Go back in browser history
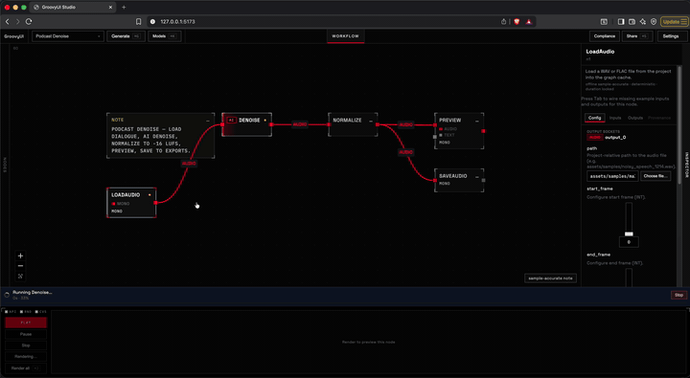Image resolution: width=690 pixels, height=378 pixels. point(7,22)
